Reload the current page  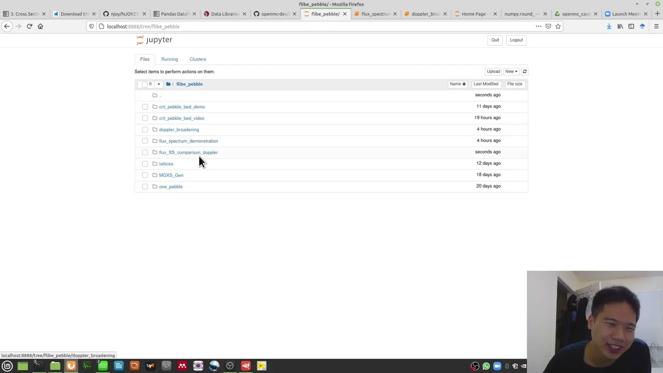coord(30,26)
